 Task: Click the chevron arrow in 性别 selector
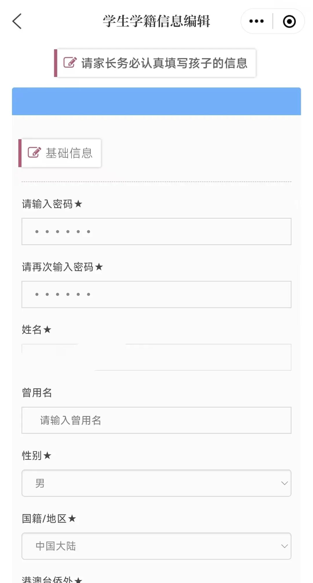pyautogui.click(x=284, y=483)
